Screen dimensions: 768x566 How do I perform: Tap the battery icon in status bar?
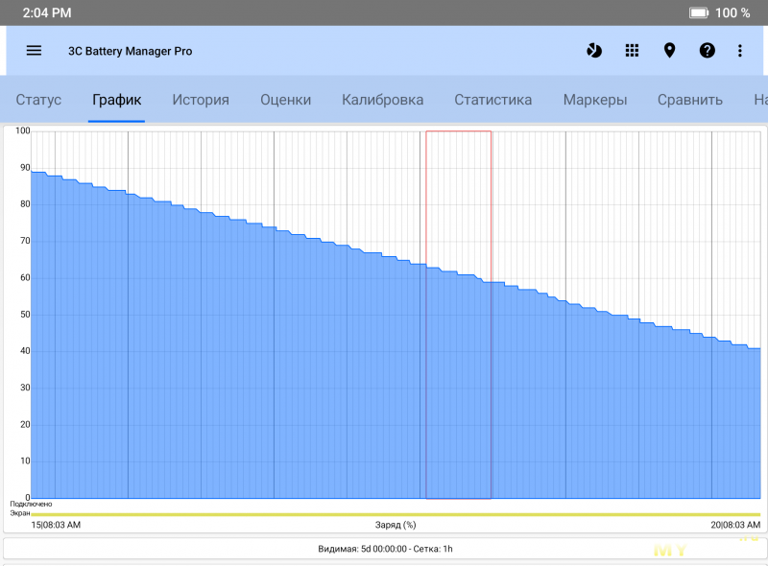click(x=699, y=12)
